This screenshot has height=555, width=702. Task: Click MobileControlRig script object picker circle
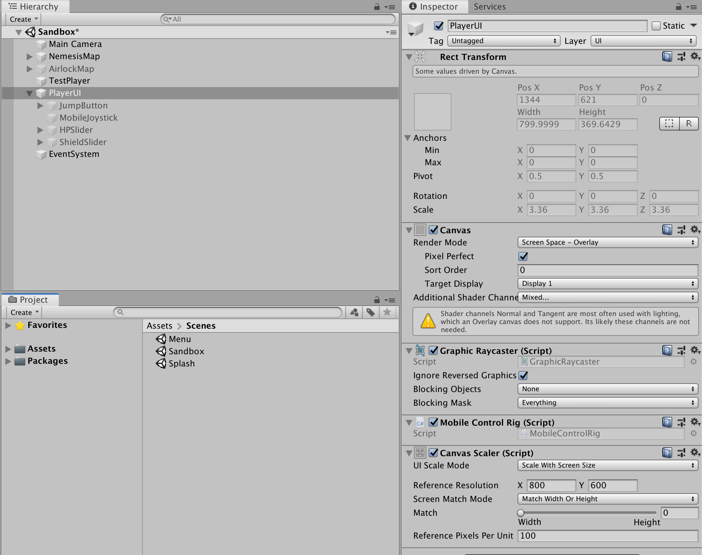tap(694, 433)
